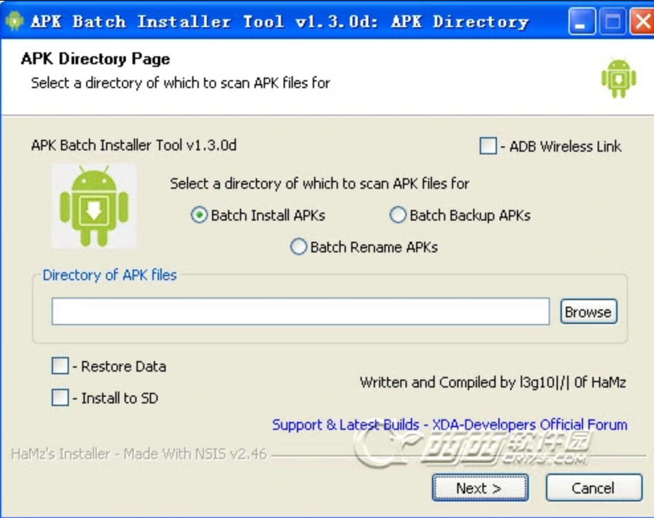Minimize the APK Batch Installer window
This screenshot has width=654, height=518.
click(x=582, y=21)
